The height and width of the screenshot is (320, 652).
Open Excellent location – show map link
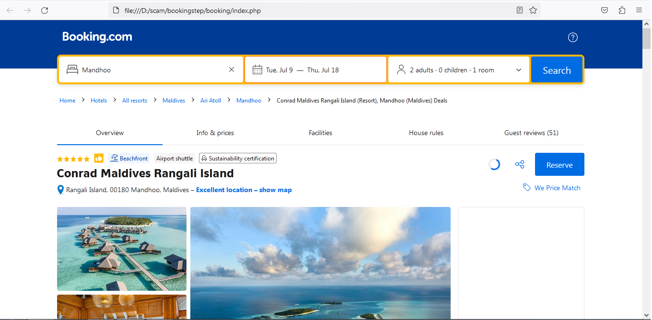coord(244,190)
